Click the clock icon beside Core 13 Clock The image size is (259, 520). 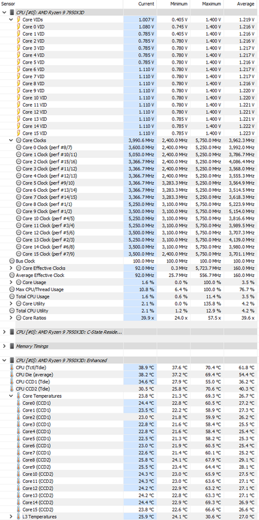pyautogui.click(x=19, y=239)
